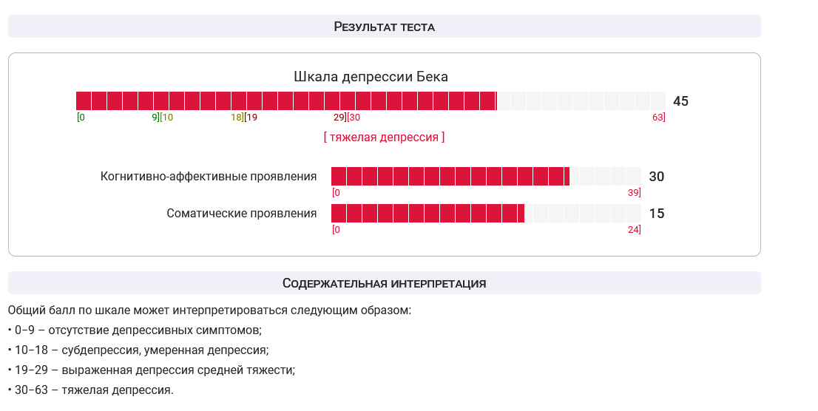The image size is (818, 411).
Task: Click the main Beck depression scale bar
Action: (x=371, y=101)
